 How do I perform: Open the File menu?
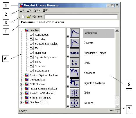22,10
